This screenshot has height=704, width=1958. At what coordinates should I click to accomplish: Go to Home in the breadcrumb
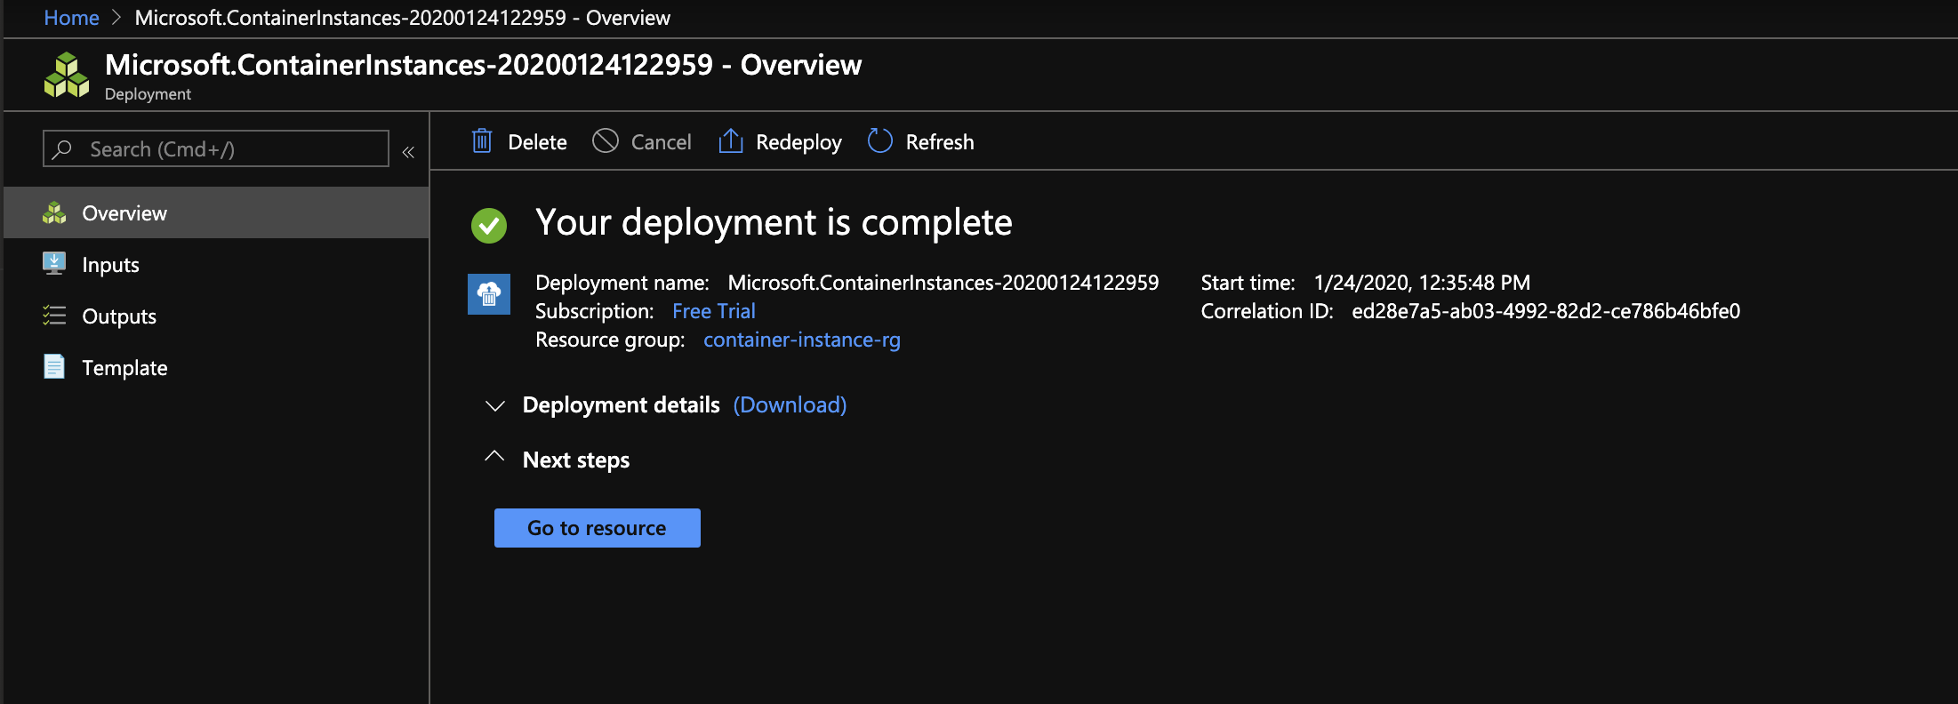click(72, 18)
